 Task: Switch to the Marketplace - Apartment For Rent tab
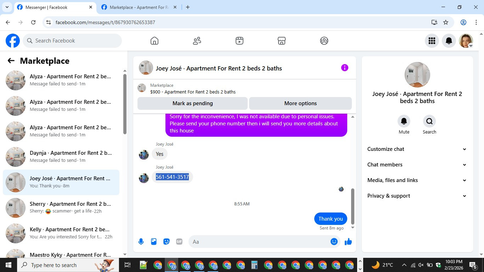139,7
